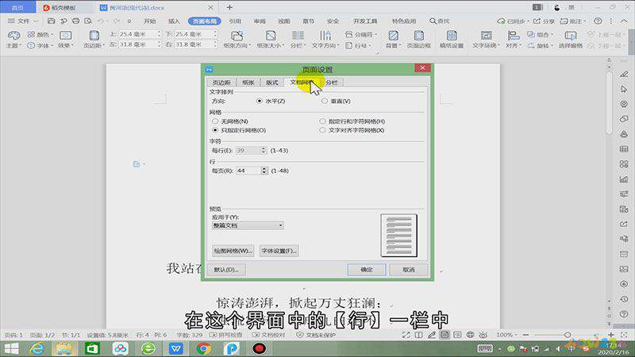Toggle 拼写检查 spell check in status bar
The width and height of the screenshot is (635, 357).
226,335
